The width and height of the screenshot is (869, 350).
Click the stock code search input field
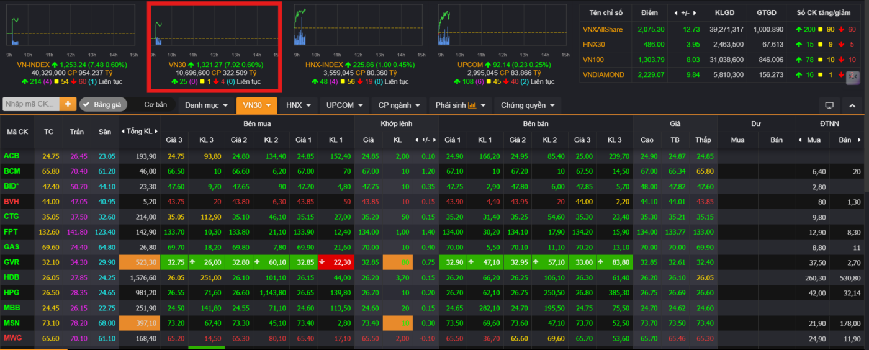click(31, 104)
